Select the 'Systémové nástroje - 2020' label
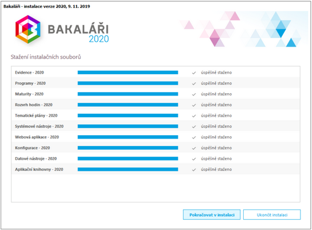The image size is (312, 230). click(39, 126)
